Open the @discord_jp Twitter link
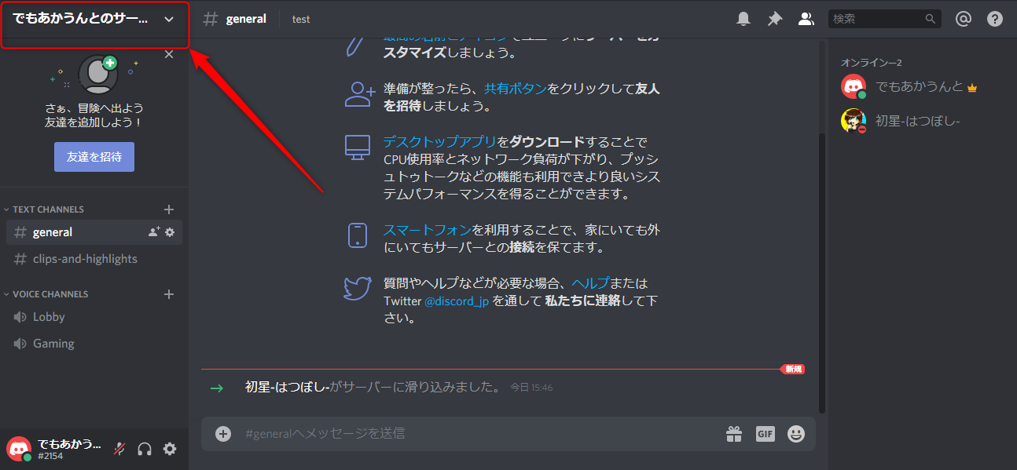Screen dimensions: 1017x470 pos(457,301)
